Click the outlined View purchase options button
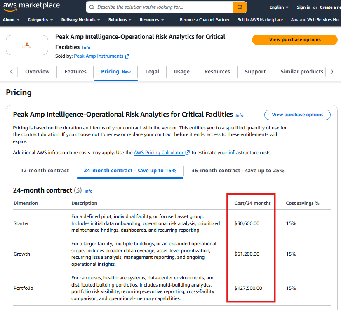Viewport: 341px width, 310px height. click(x=297, y=115)
